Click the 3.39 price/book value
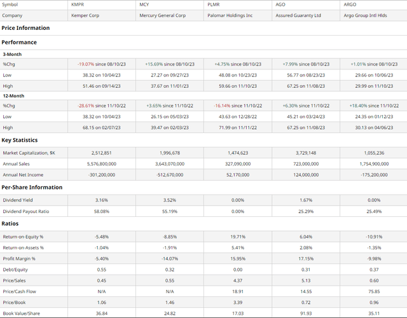The width and height of the screenshot is (407, 318). click(x=238, y=303)
